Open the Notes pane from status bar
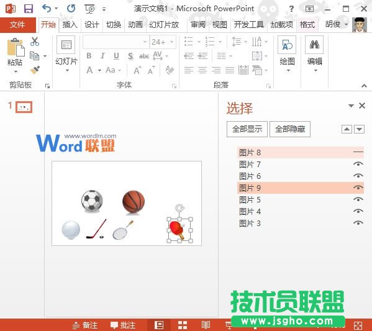The image size is (372, 331). click(85, 325)
